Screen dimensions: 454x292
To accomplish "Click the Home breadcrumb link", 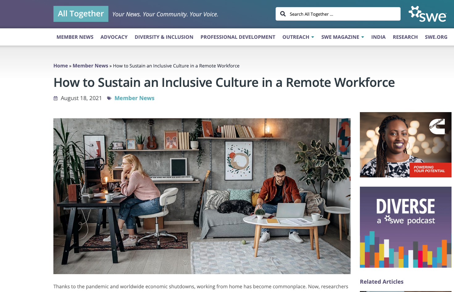I will (60, 66).
